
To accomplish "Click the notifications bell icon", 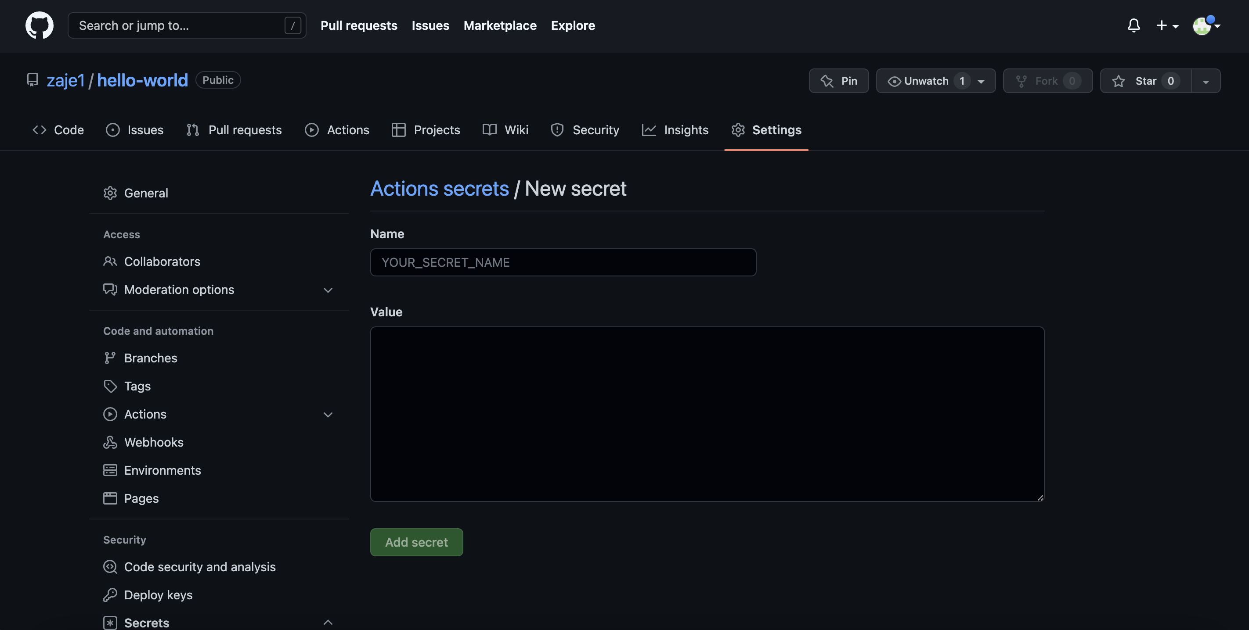I will 1133,25.
